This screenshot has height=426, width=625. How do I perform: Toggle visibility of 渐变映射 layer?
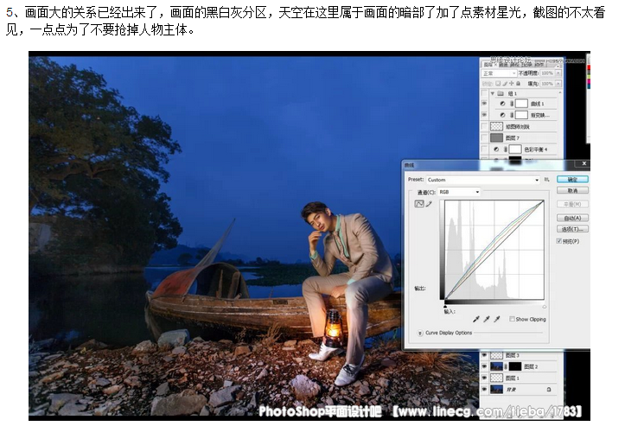click(x=484, y=115)
